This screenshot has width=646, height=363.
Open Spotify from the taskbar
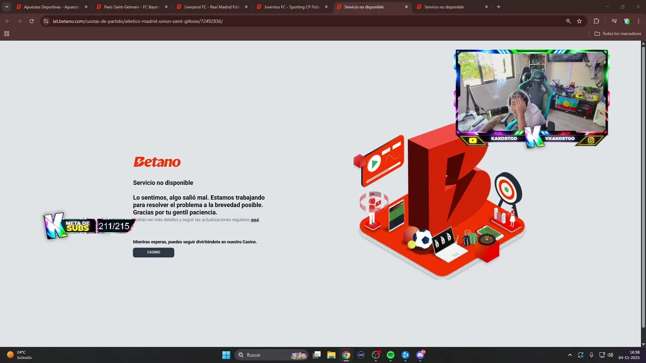[x=391, y=355]
